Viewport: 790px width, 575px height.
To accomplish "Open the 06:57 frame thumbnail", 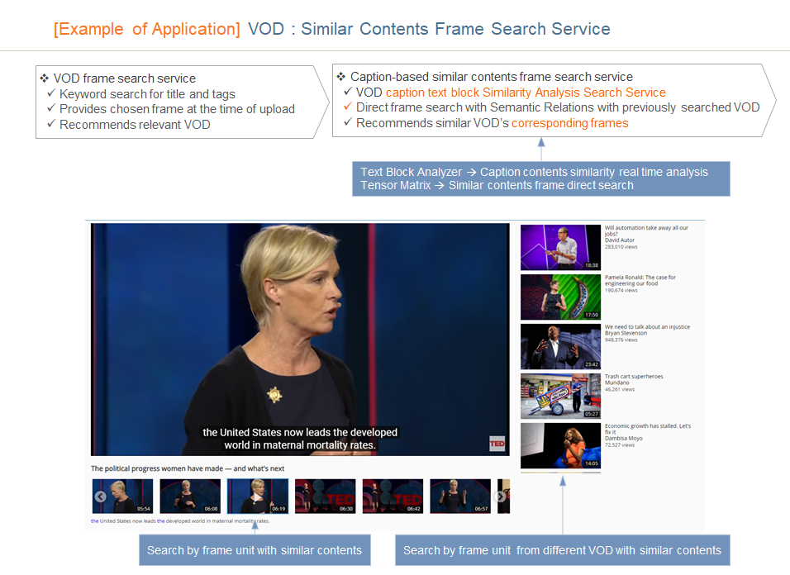I will click(x=460, y=496).
